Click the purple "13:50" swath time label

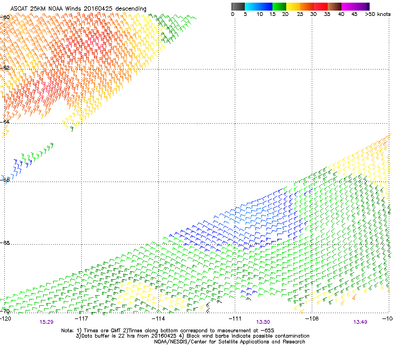(263, 322)
